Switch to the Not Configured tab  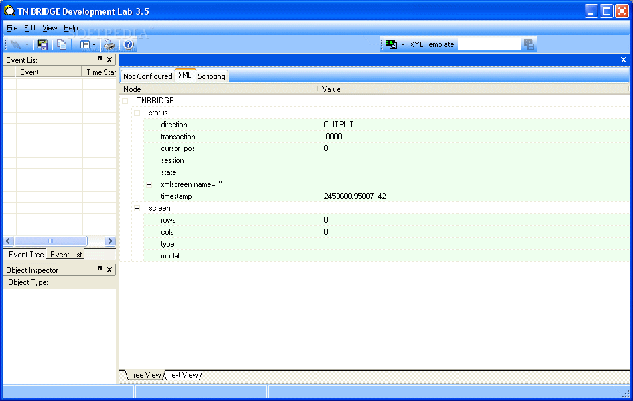click(148, 76)
